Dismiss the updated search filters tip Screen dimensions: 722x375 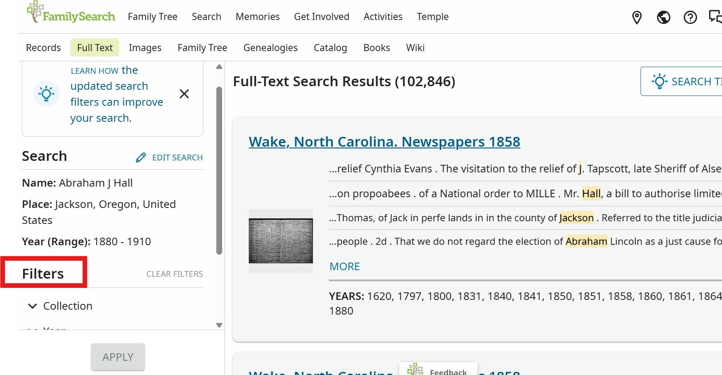coord(184,94)
